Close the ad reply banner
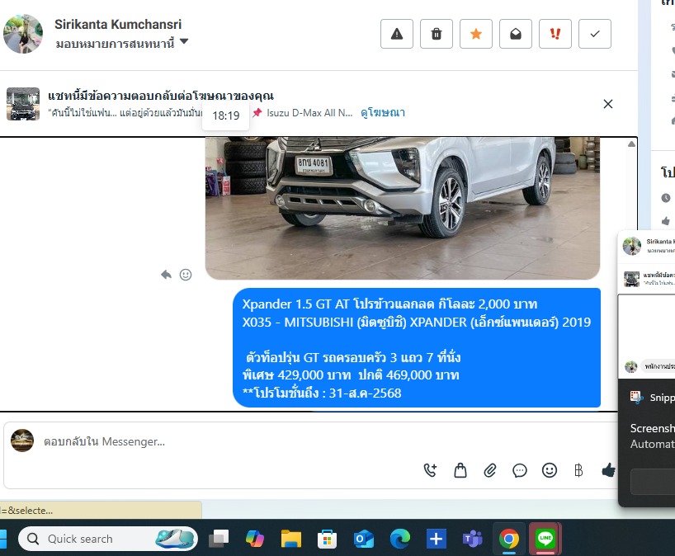This screenshot has width=675, height=556. [608, 104]
